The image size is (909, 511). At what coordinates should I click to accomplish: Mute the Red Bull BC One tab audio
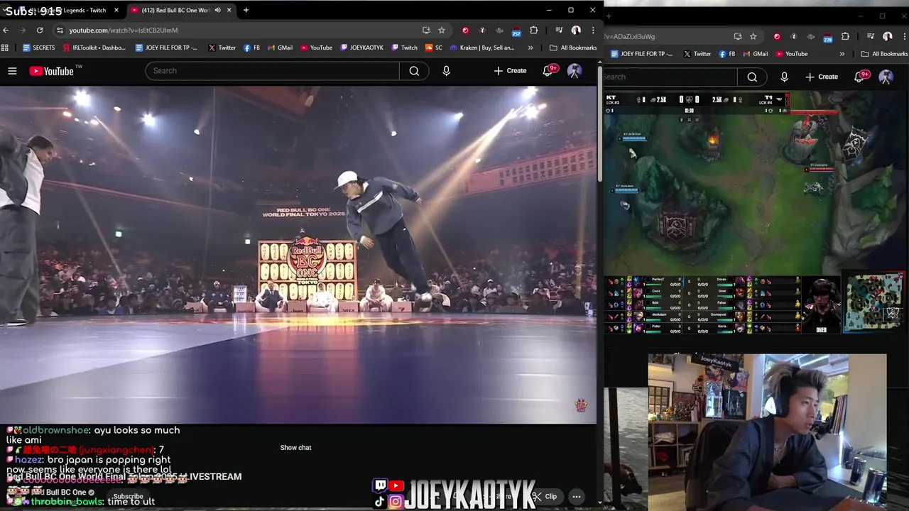click(217, 10)
